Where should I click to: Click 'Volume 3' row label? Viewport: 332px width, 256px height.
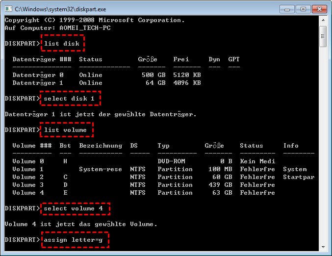click(x=28, y=185)
